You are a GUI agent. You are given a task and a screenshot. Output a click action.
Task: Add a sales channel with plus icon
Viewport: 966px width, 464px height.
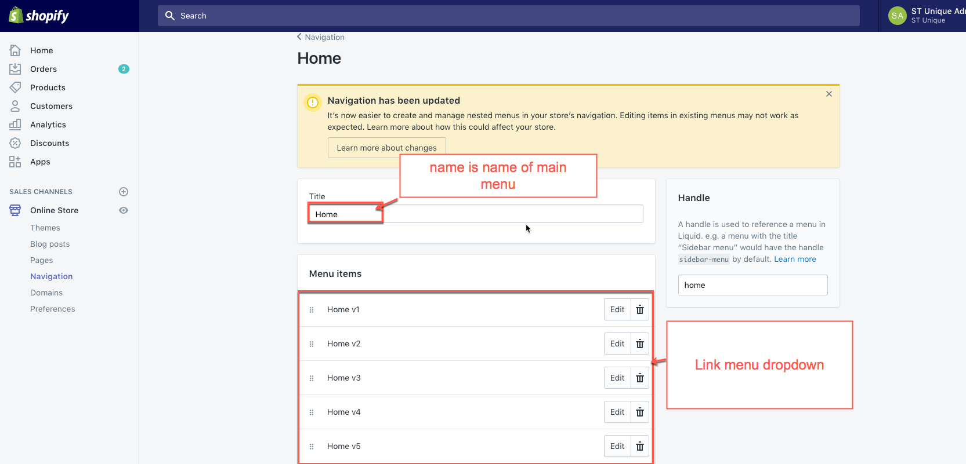124,192
